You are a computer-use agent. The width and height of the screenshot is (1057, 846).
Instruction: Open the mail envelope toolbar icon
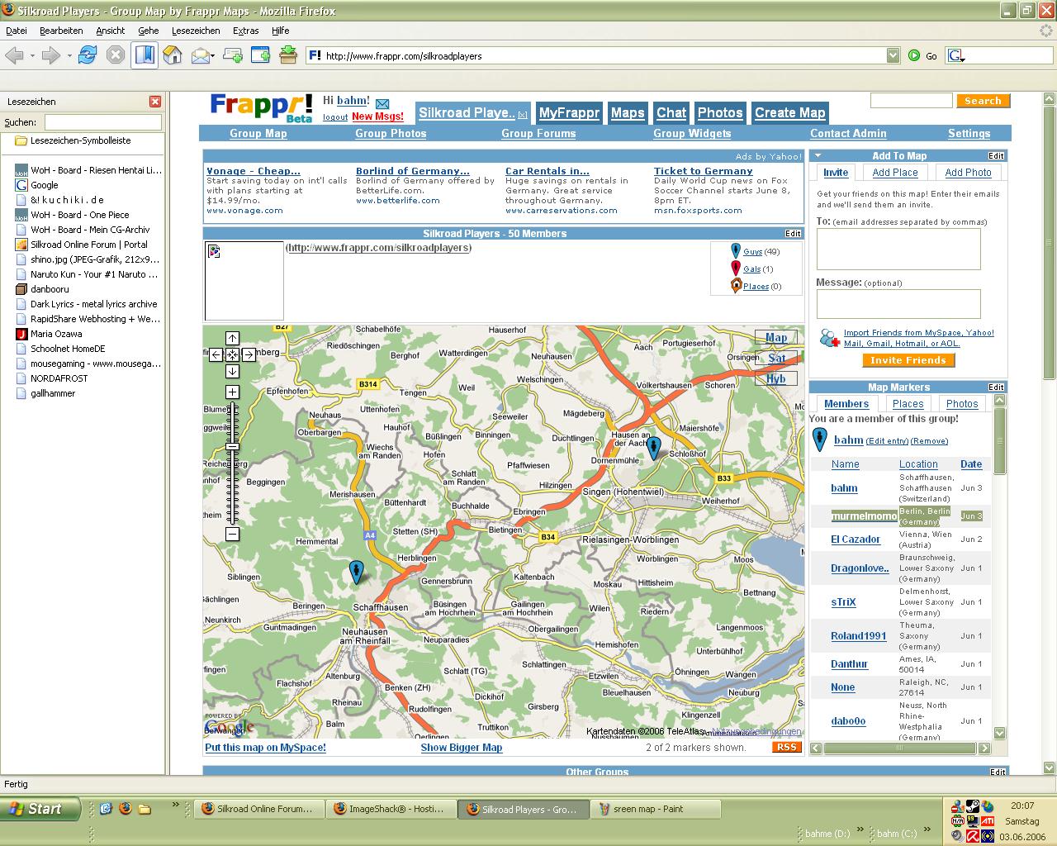(200, 55)
